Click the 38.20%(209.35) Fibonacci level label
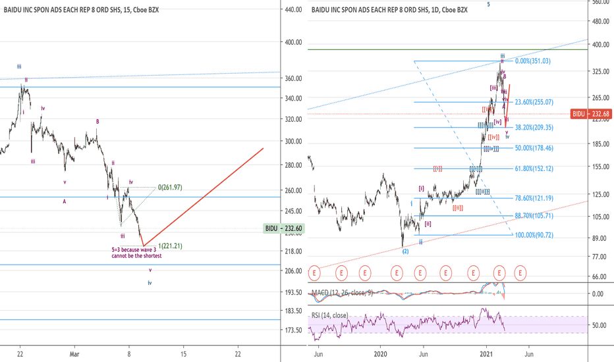Screen dimensions: 614x362 (x=534, y=128)
